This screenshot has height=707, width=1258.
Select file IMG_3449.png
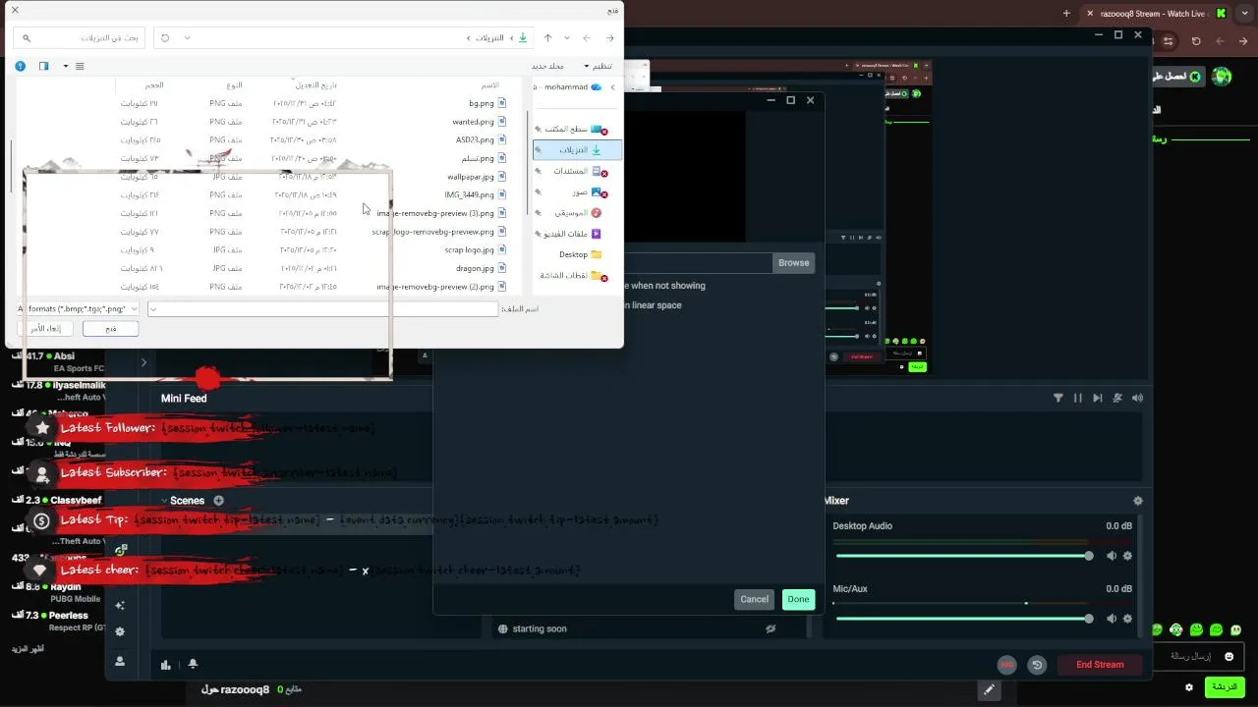pos(476,194)
